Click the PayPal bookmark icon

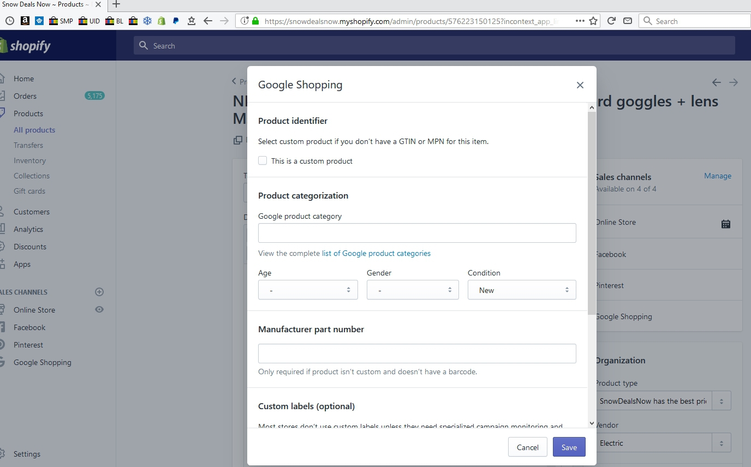(x=176, y=21)
